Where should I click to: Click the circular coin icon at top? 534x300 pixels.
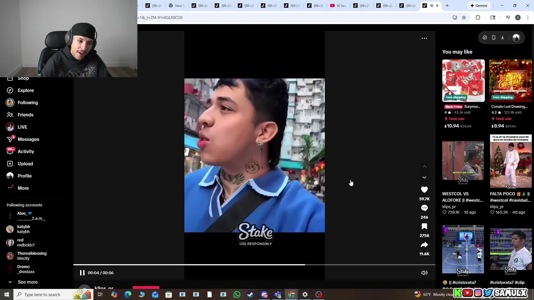(485, 37)
